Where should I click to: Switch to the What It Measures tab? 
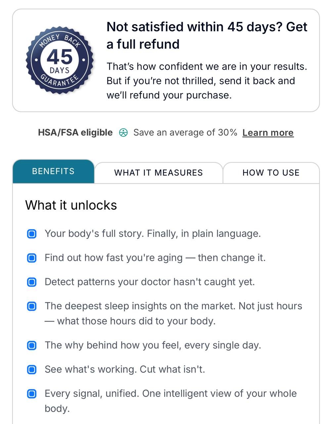tap(159, 173)
